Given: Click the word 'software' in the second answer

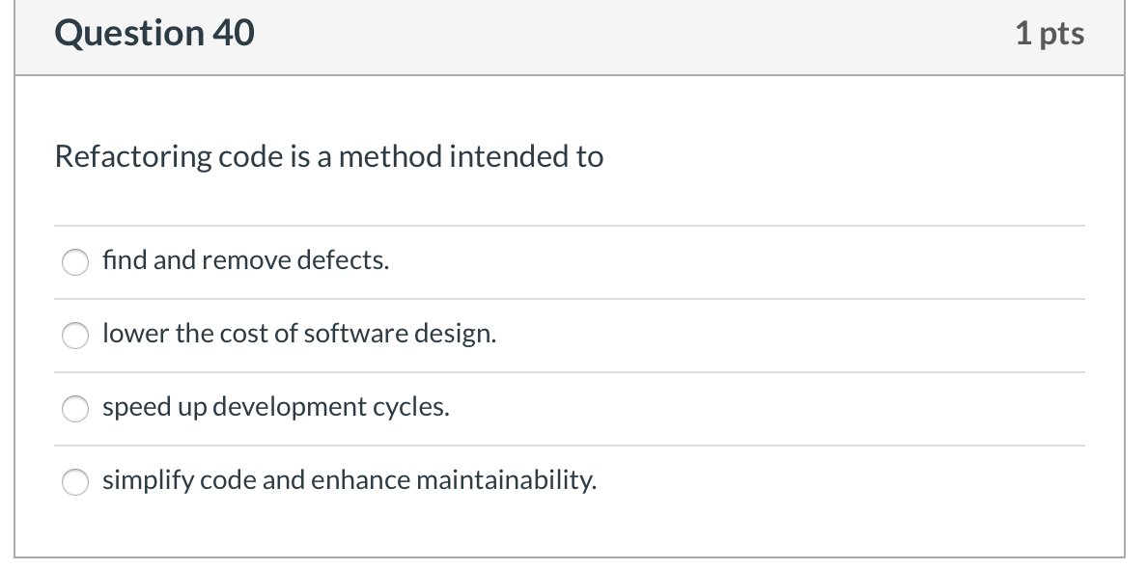Looking at the screenshot, I should 355,334.
